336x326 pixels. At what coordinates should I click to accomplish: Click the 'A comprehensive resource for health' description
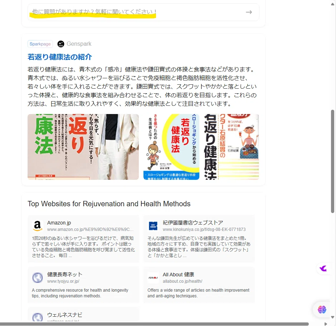coord(80,293)
